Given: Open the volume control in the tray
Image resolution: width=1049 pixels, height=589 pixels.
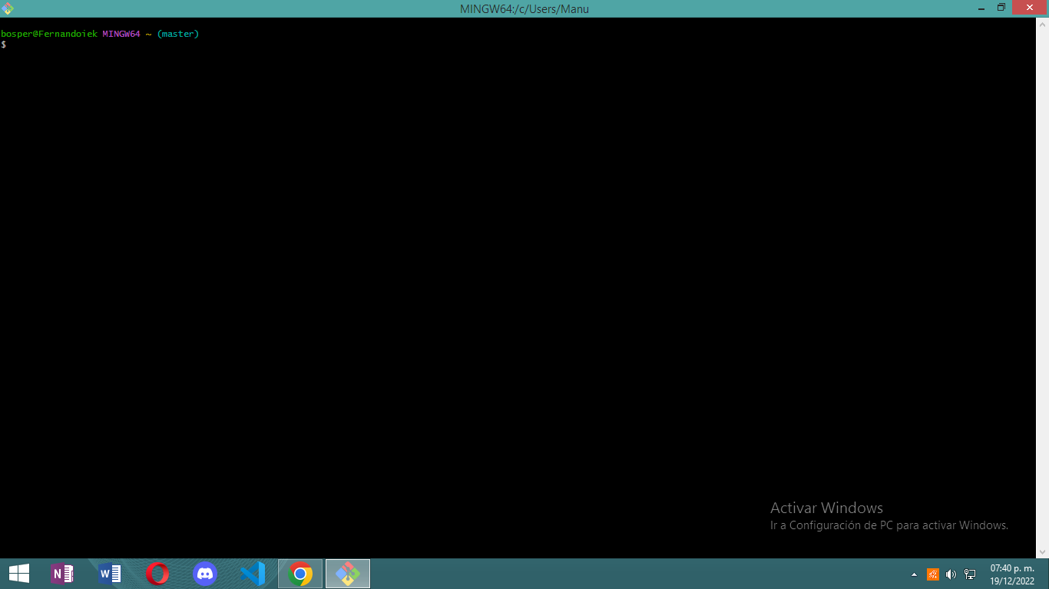Looking at the screenshot, I should (x=951, y=574).
